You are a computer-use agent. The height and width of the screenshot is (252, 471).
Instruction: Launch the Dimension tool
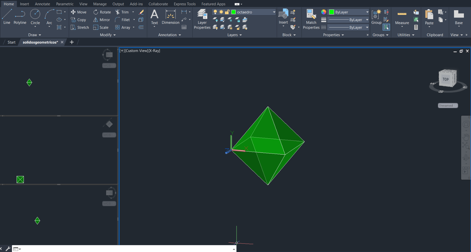pyautogui.click(x=171, y=17)
